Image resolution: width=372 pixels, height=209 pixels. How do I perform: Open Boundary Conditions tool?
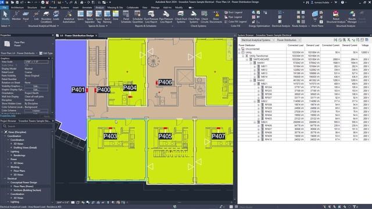[x=46, y=17]
